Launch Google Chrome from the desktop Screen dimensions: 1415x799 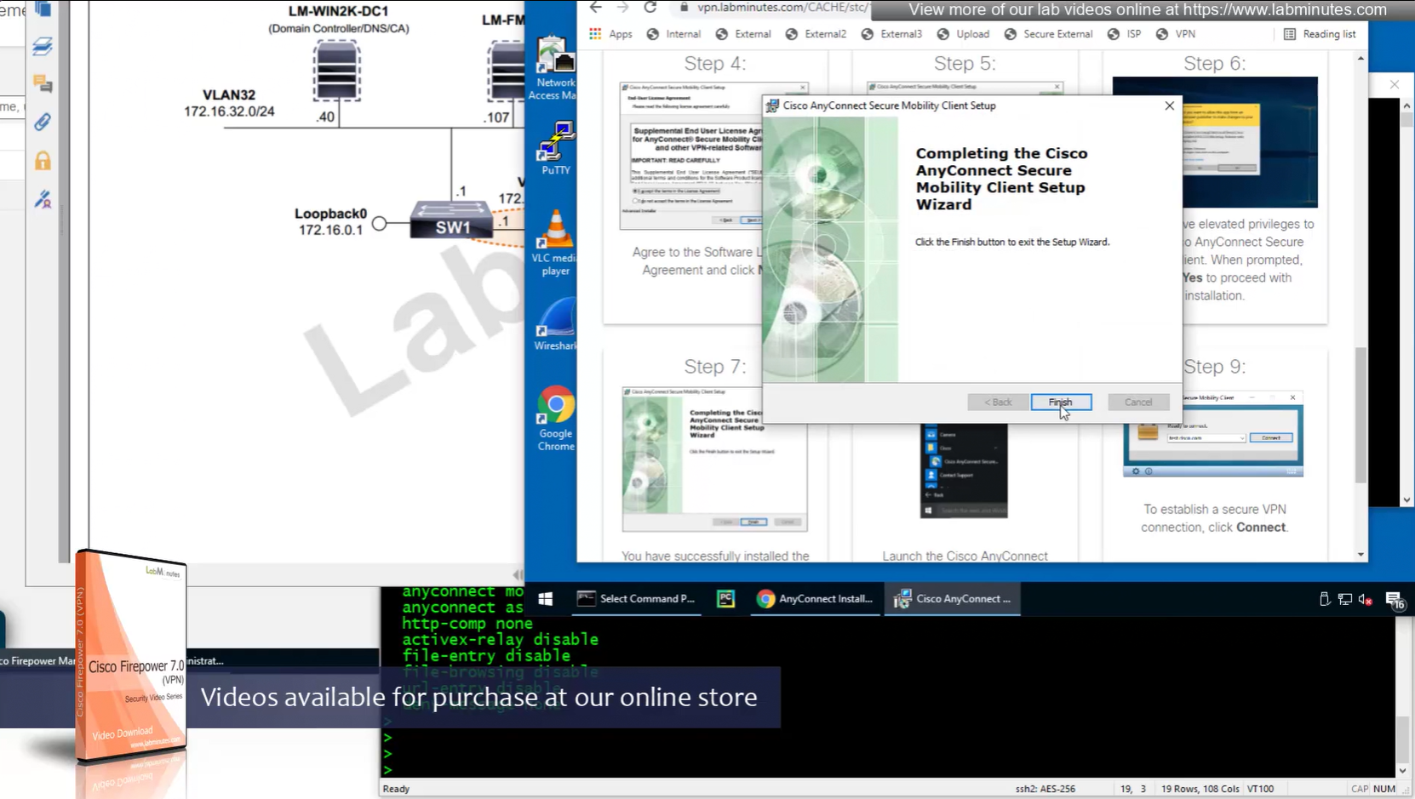[x=555, y=417]
